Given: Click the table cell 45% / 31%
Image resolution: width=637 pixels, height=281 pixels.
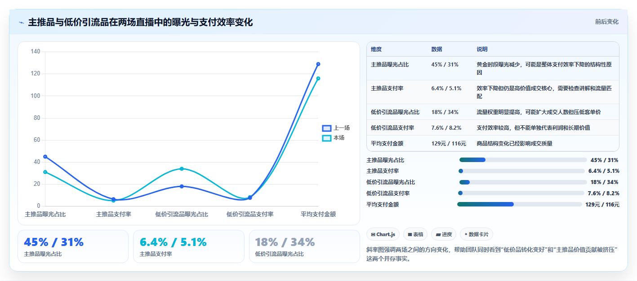Looking at the screenshot, I should (x=445, y=65).
